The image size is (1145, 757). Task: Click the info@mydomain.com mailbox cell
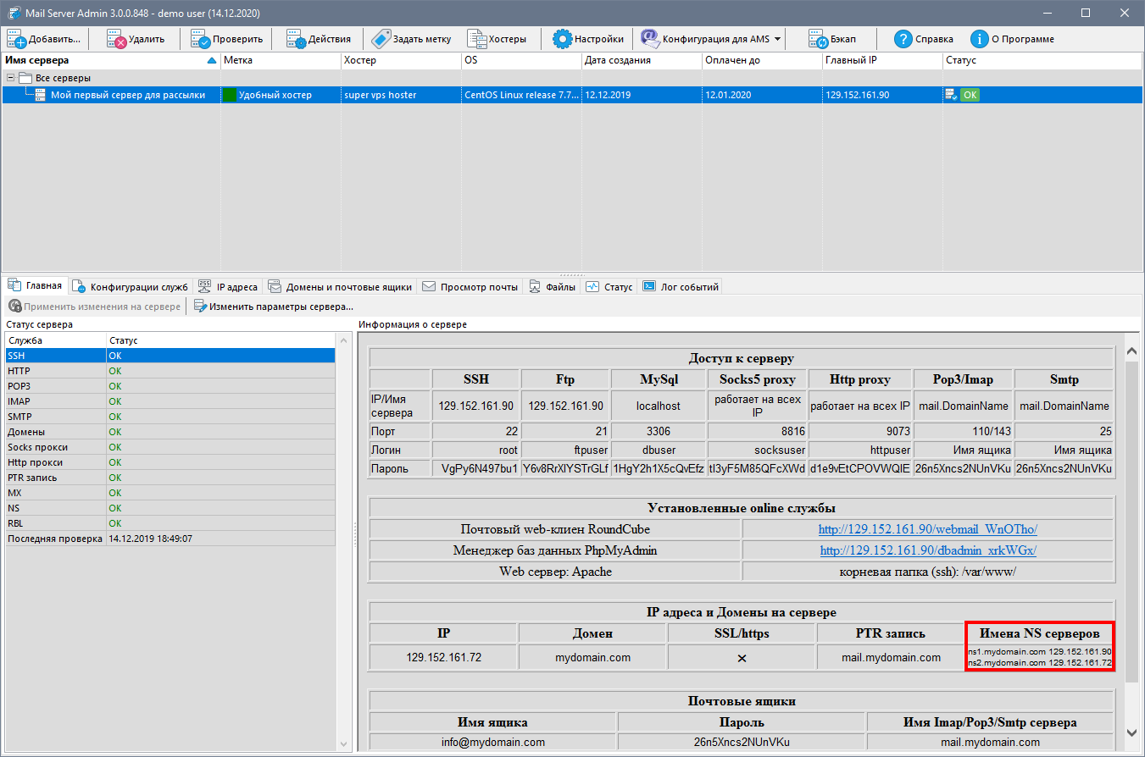tap(492, 742)
